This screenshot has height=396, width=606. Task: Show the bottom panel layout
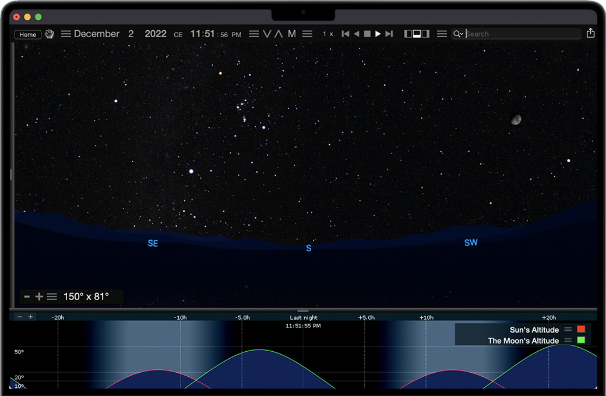tap(417, 34)
